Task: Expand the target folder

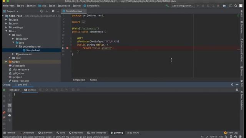Action: coord(6,62)
